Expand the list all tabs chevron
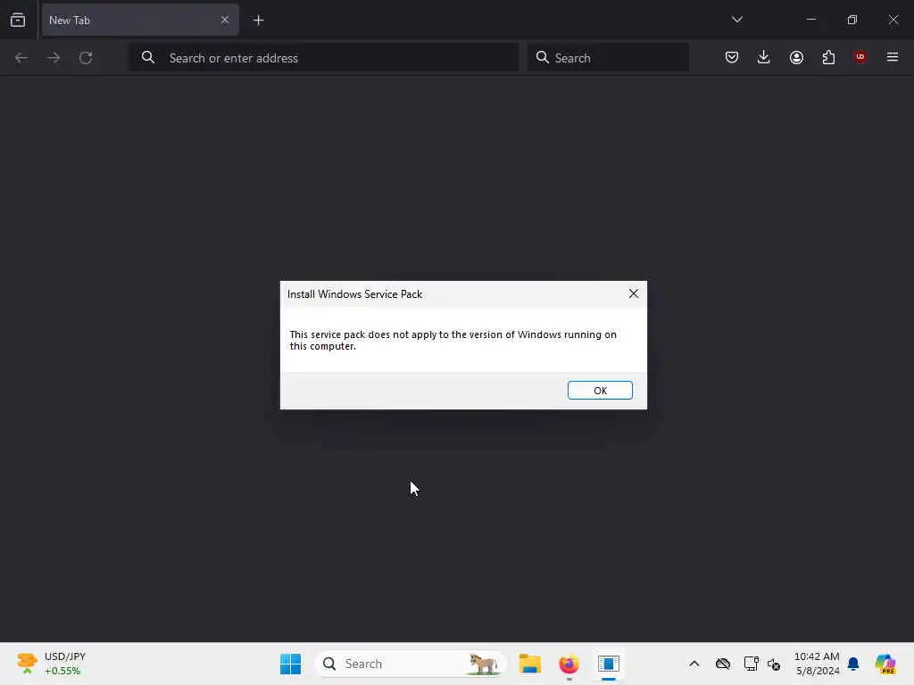Image resolution: width=914 pixels, height=685 pixels. coord(737,20)
